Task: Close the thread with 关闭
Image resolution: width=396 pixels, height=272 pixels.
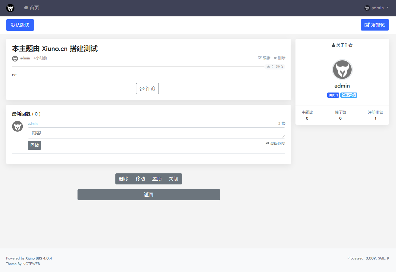Action: click(x=173, y=179)
